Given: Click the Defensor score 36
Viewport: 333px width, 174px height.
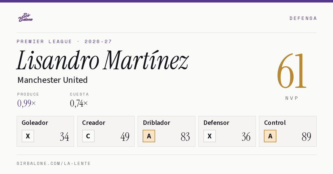Looking at the screenshot, I should coord(246,137).
